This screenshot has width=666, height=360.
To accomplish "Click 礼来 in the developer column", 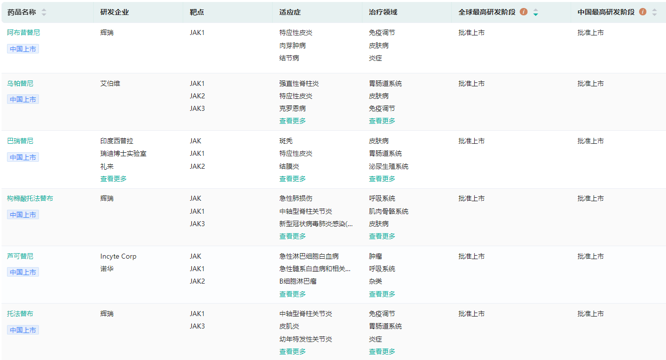I will [107, 166].
